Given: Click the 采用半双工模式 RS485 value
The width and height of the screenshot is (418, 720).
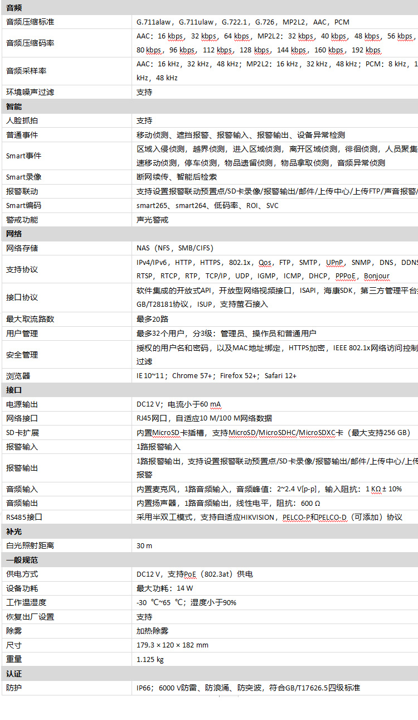Looking at the screenshot, I should point(269,517).
